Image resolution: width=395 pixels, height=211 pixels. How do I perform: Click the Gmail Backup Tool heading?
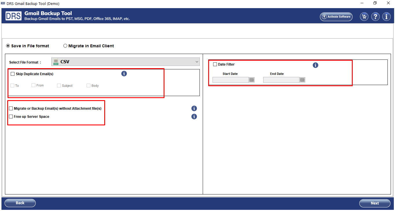pos(48,13)
